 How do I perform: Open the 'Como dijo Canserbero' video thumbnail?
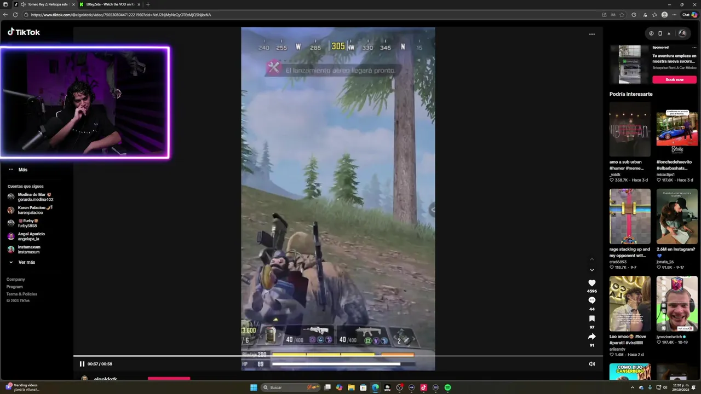[x=630, y=372]
